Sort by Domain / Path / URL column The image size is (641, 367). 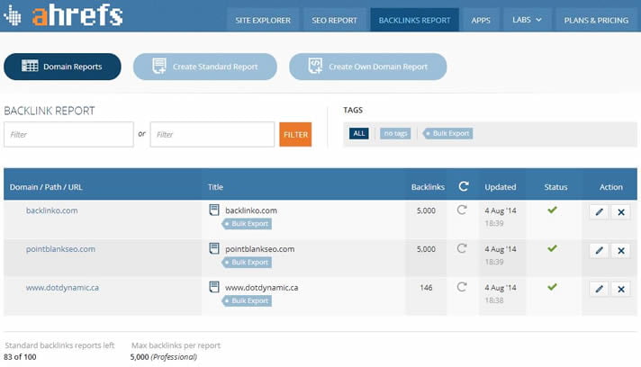coord(46,187)
